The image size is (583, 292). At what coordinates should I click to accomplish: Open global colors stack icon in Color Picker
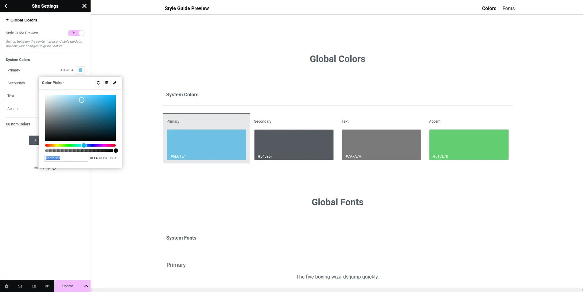pos(107,83)
